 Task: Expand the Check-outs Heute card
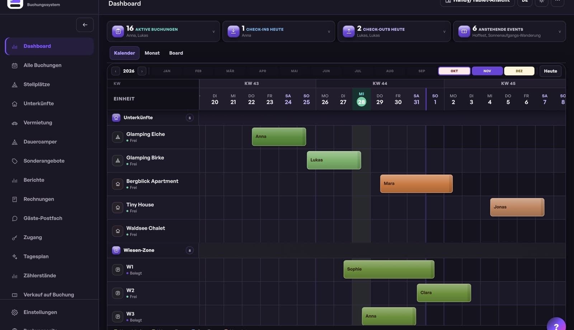click(394, 32)
